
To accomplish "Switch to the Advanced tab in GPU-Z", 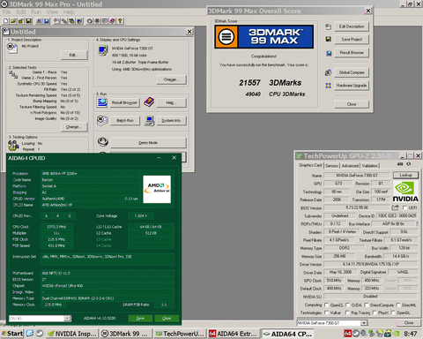I will [x=350, y=166].
